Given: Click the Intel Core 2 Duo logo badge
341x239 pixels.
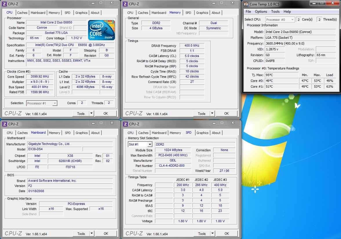Looking at the screenshot, I should pos(101,30).
